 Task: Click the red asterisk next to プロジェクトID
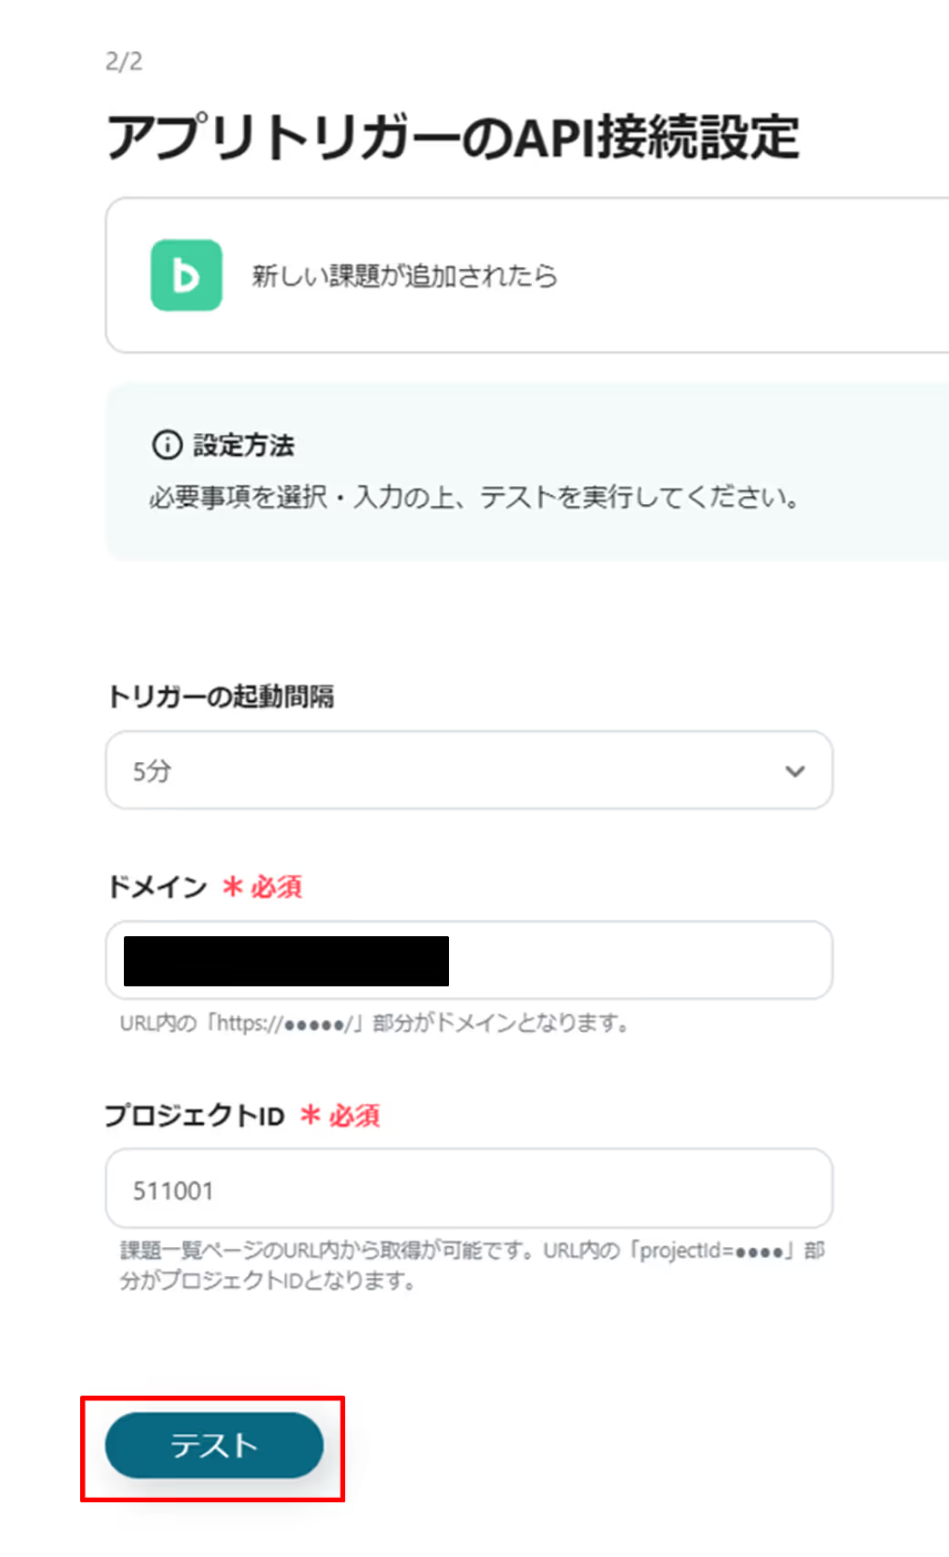click(x=311, y=1114)
